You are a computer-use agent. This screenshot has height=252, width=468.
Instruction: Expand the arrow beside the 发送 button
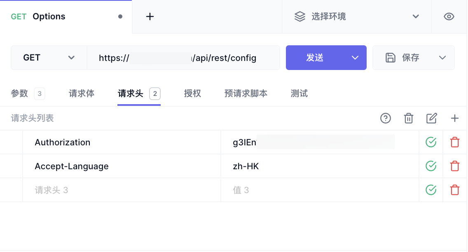[355, 58]
